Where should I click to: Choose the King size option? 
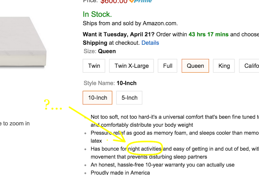[x=224, y=66]
